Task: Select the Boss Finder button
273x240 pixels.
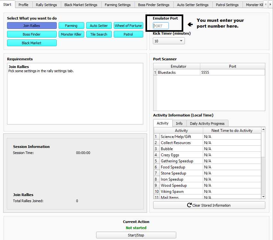Action: [32, 34]
